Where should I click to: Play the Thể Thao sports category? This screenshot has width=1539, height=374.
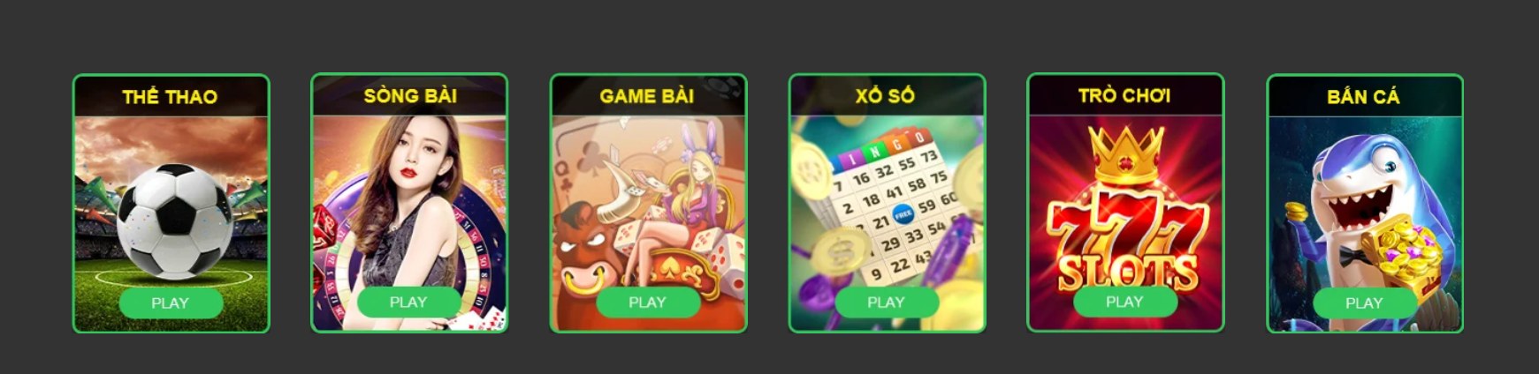(x=171, y=303)
